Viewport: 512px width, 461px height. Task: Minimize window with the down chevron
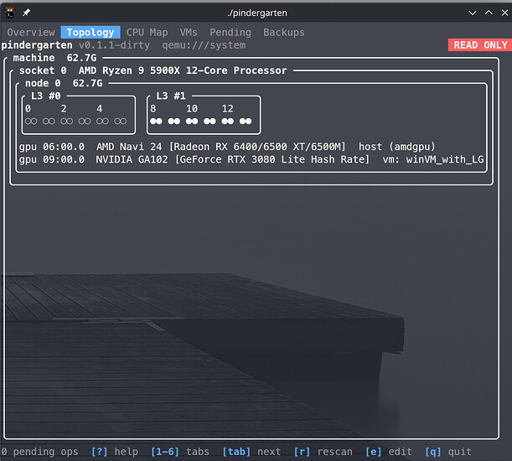click(472, 13)
